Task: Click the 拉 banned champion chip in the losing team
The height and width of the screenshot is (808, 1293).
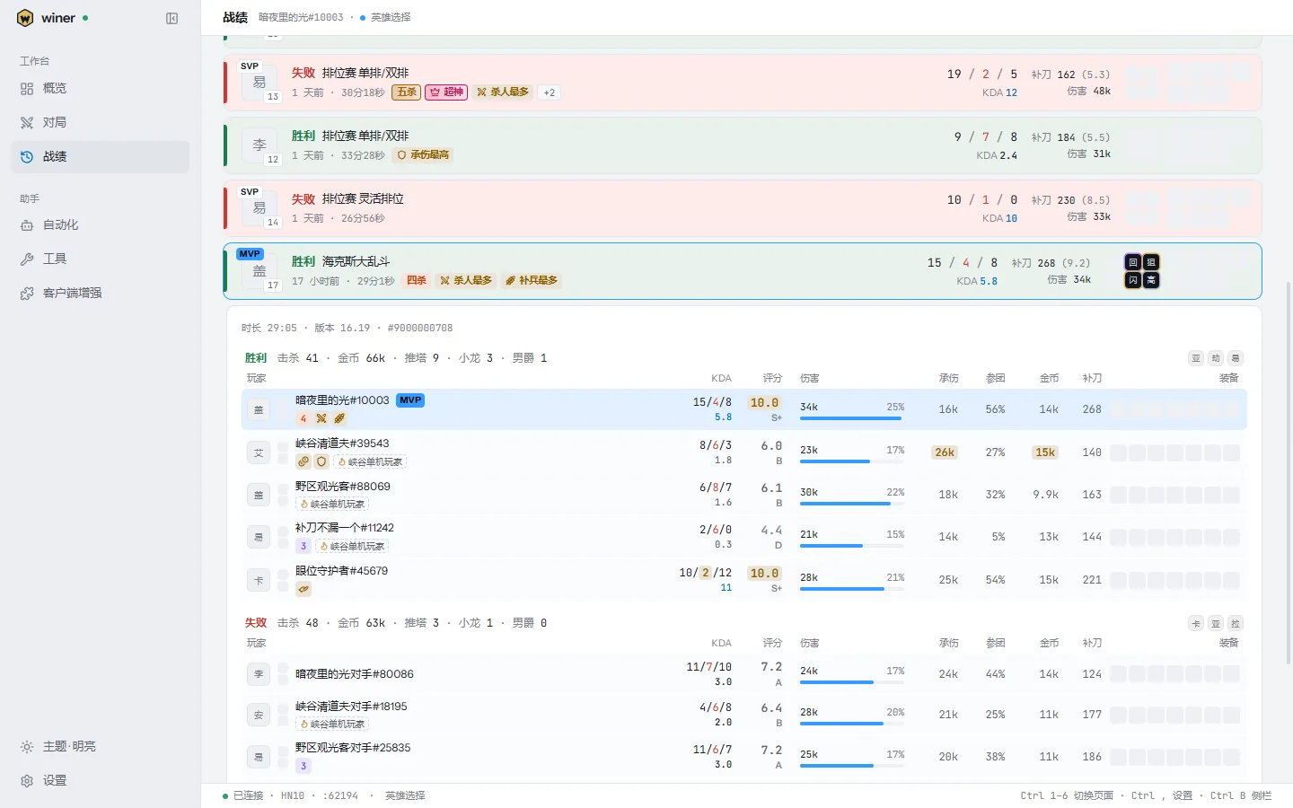Action: click(x=1236, y=623)
